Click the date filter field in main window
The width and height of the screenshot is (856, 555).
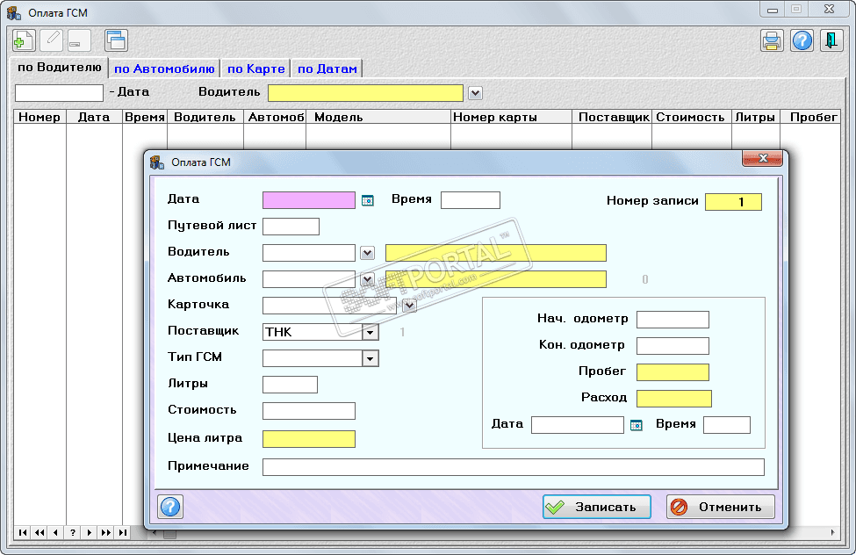click(x=59, y=93)
